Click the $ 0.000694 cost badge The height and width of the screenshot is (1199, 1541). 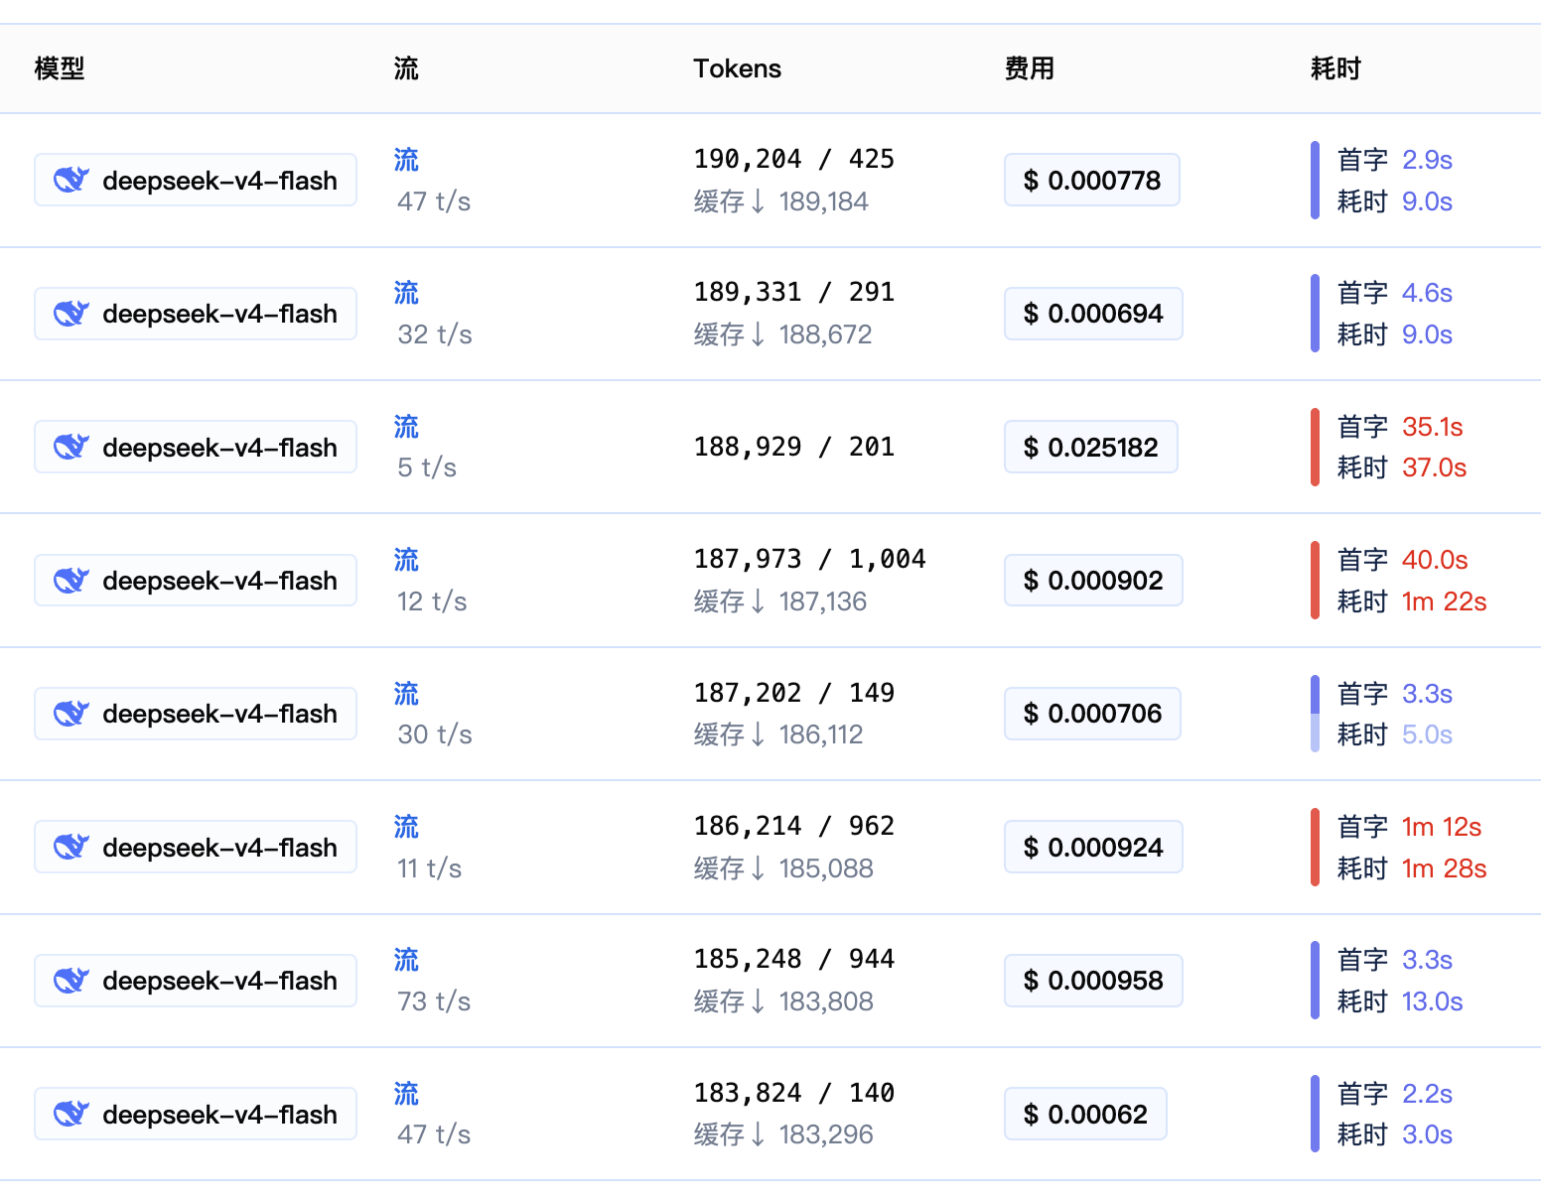tap(1093, 314)
